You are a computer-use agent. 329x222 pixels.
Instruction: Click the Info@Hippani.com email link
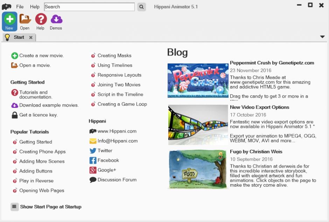coord(118,141)
